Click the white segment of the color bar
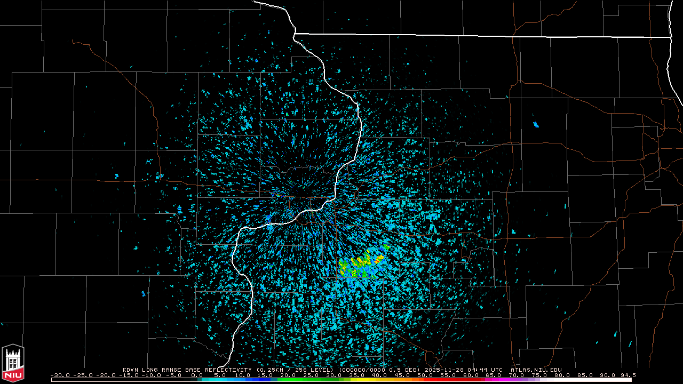 [x=587, y=380]
